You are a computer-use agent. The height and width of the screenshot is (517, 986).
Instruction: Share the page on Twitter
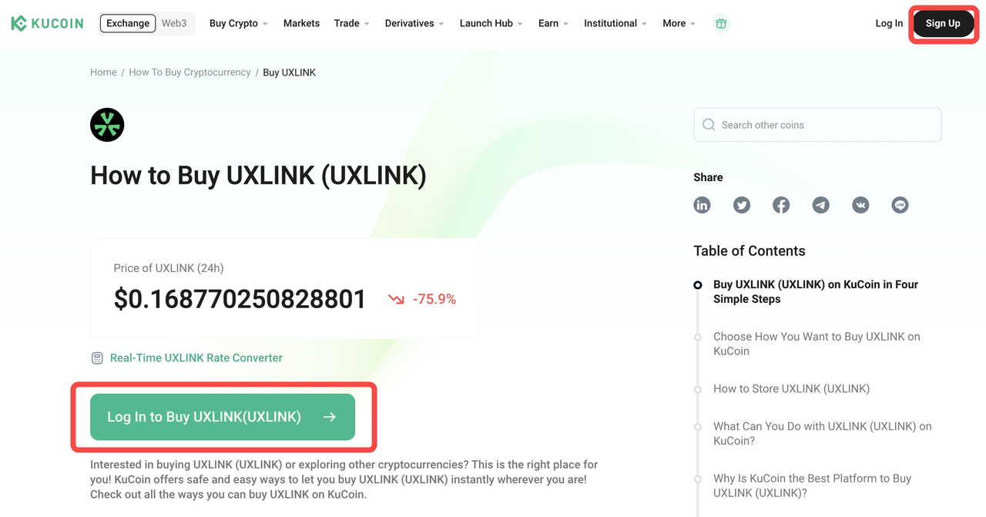pyautogui.click(x=742, y=205)
